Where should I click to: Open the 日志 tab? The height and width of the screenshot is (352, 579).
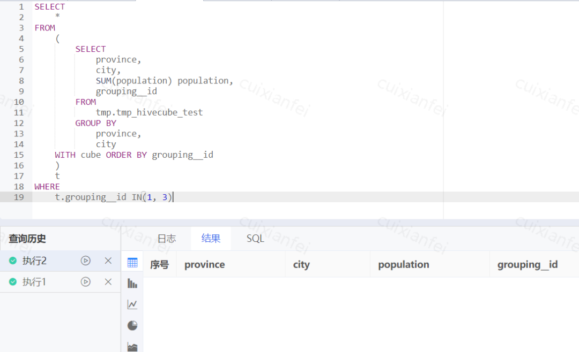pos(166,239)
